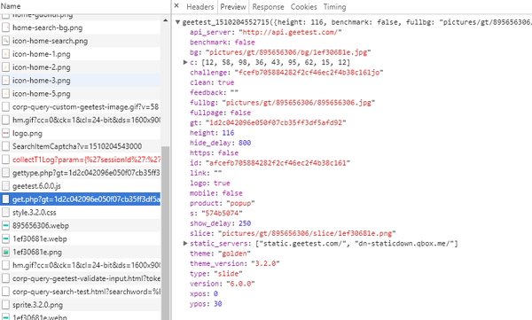Select the 895656306.webp request

pyautogui.click(x=81, y=226)
